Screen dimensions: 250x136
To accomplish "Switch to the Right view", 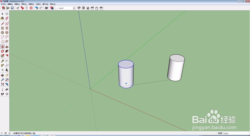I will [92, 8].
